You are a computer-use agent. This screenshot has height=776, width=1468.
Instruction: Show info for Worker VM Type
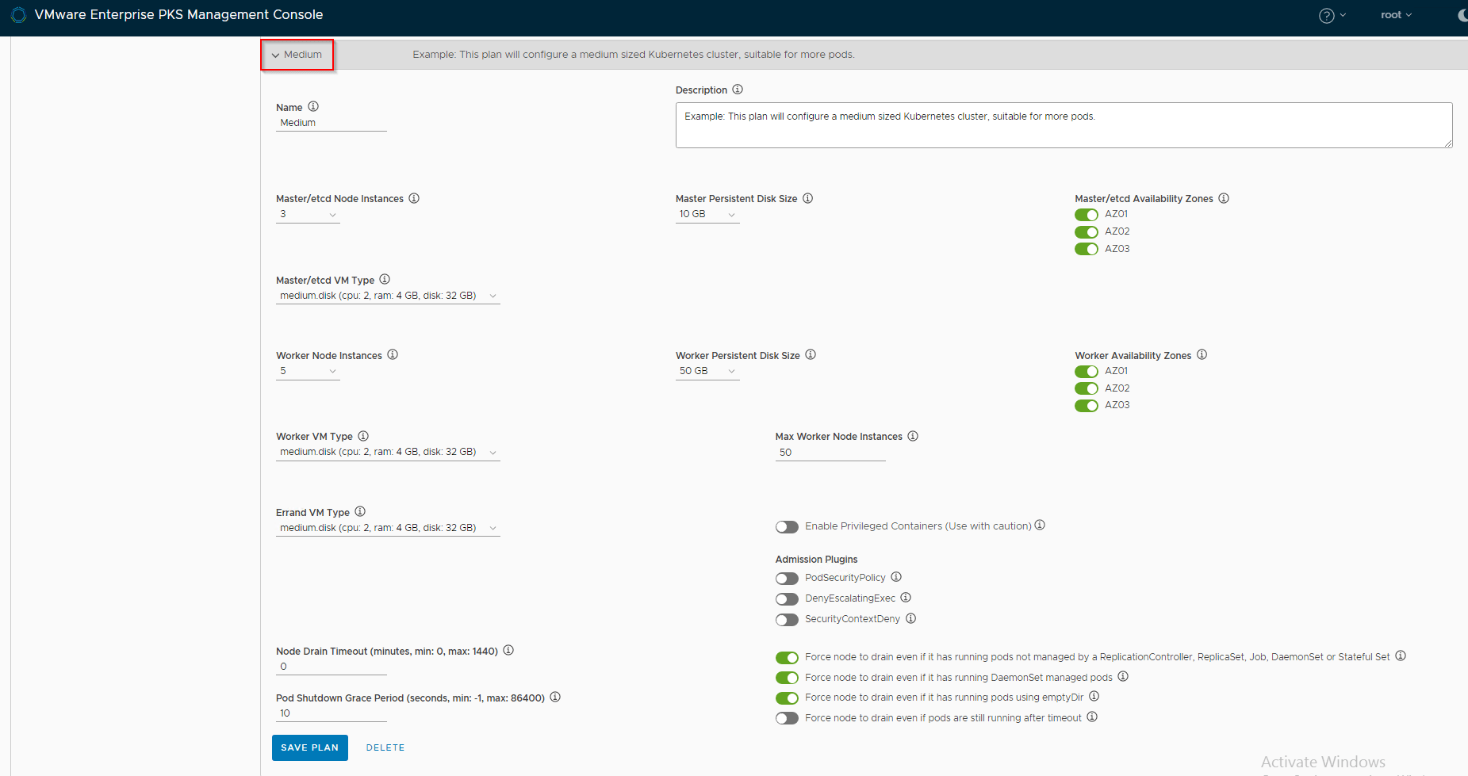[363, 436]
